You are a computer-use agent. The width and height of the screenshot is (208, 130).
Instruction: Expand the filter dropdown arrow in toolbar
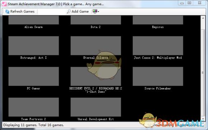pos(98,12)
